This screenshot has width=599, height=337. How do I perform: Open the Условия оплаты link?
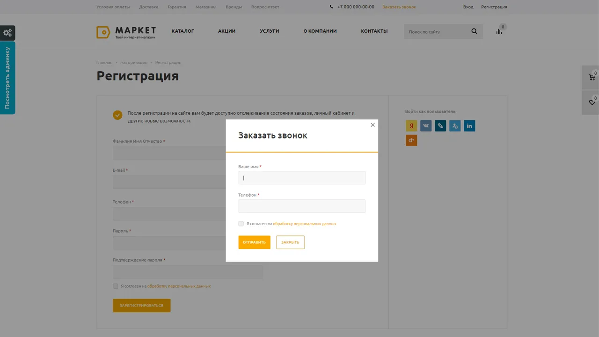coord(113,7)
